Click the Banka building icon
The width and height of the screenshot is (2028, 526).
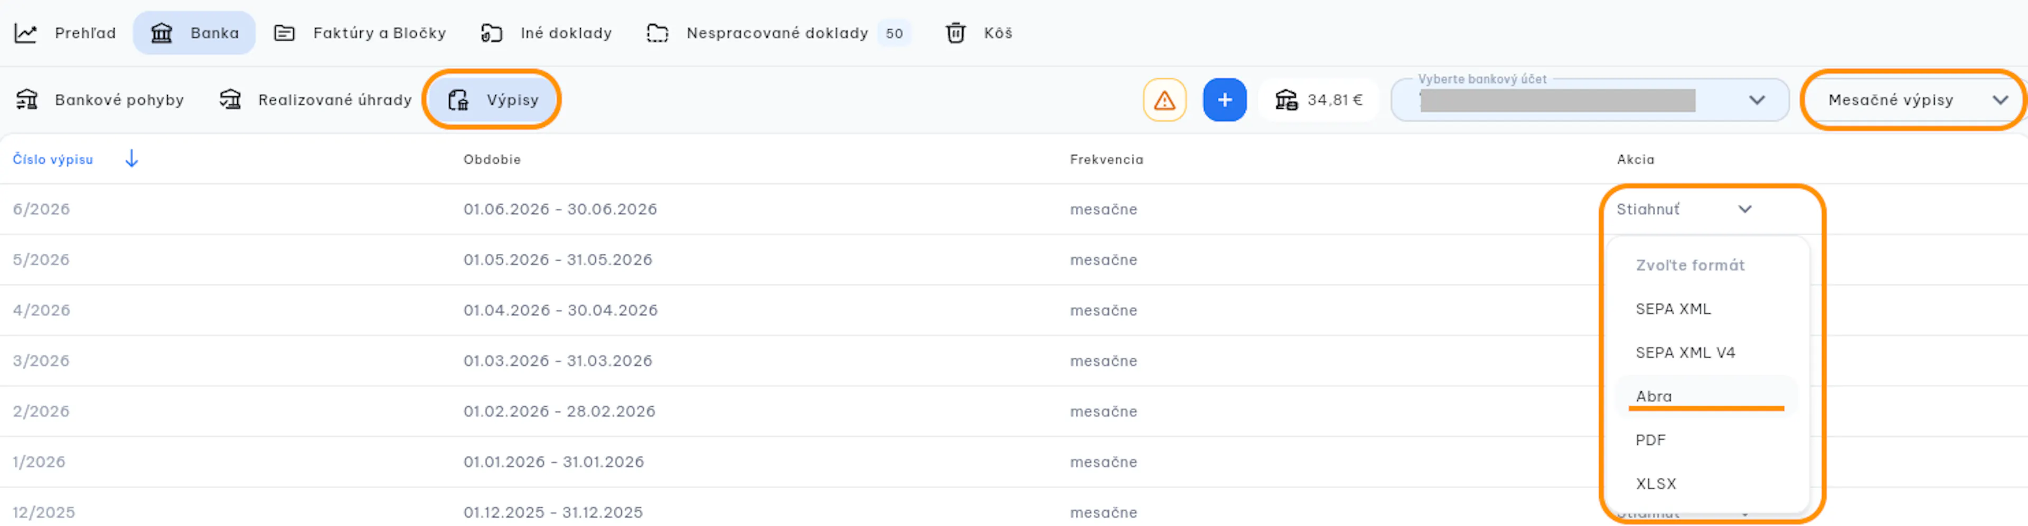pyautogui.click(x=162, y=33)
